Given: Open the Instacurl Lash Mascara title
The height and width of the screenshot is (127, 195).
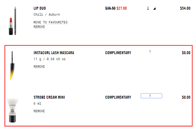Looking at the screenshot, I should click(54, 53).
